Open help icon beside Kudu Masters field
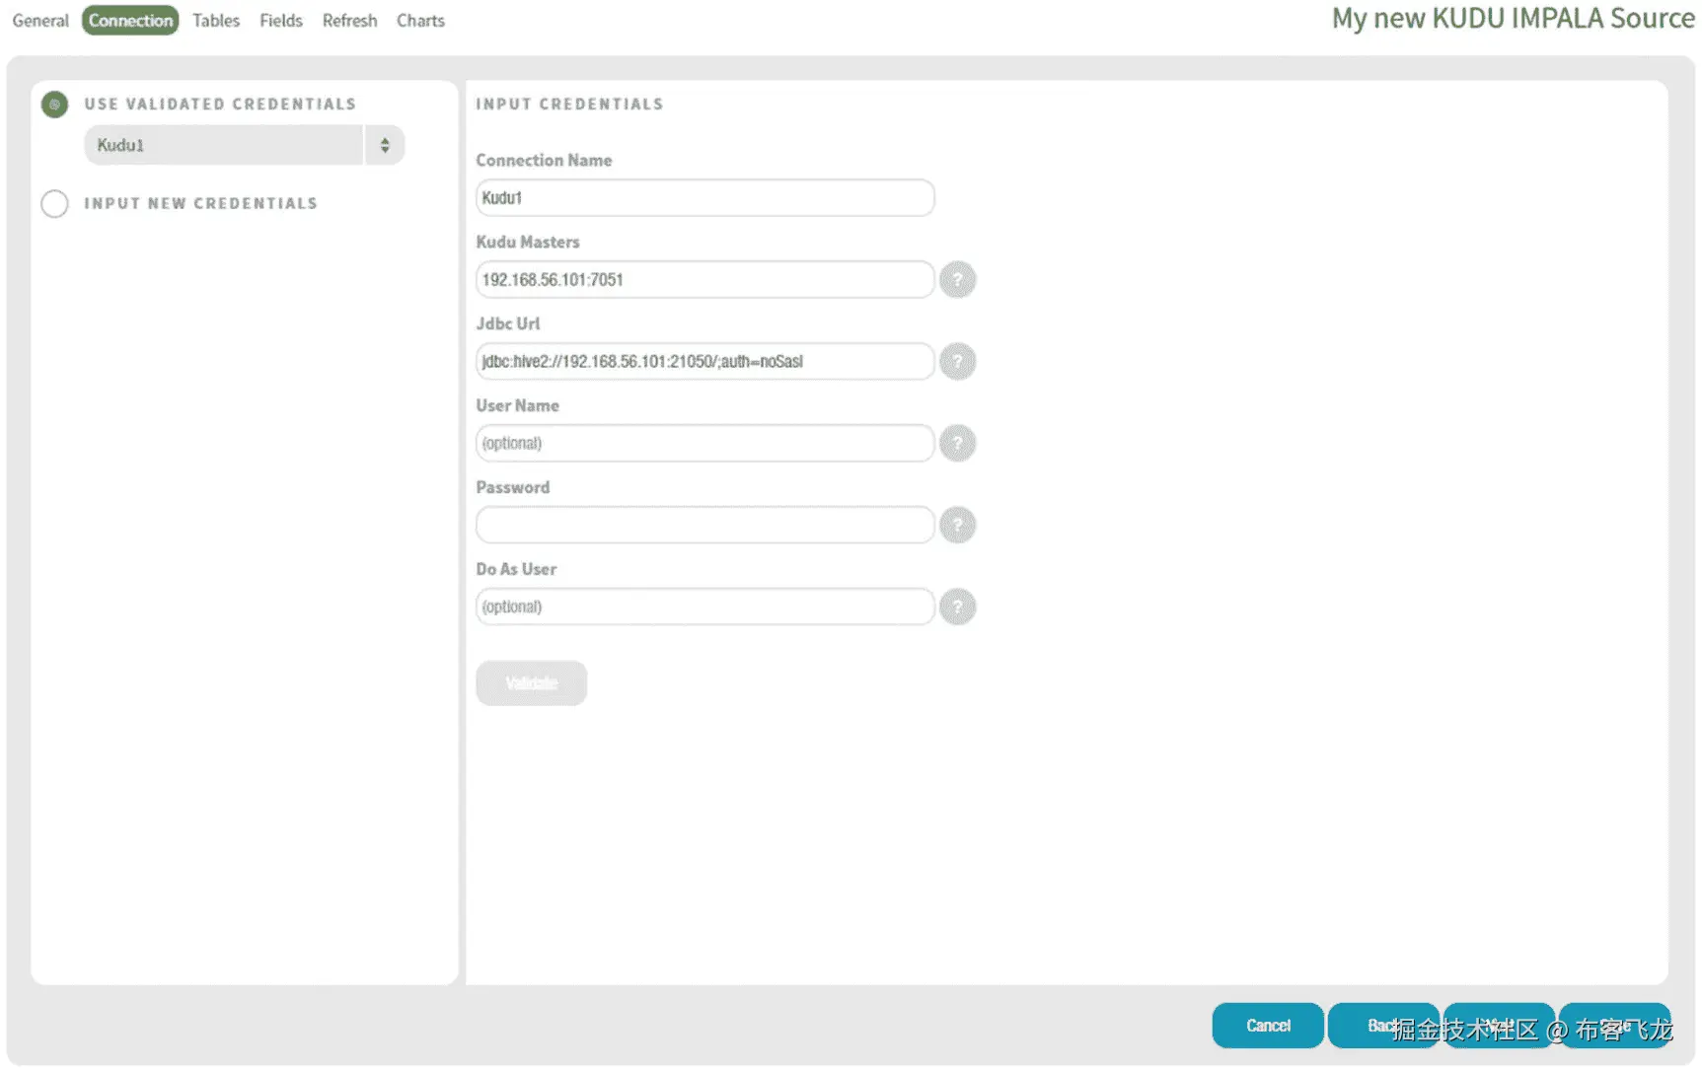This screenshot has height=1072, width=1702. pyautogui.click(x=957, y=280)
